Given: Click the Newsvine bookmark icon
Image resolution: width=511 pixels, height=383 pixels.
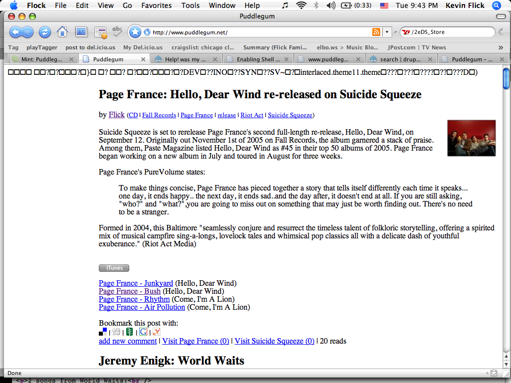Looking at the screenshot, I should point(130,332).
